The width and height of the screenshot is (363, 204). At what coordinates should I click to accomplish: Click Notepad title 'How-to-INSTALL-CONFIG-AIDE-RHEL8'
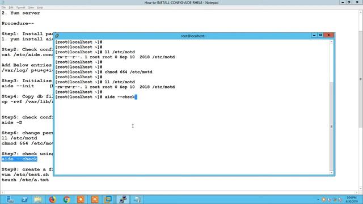pos(174,2)
